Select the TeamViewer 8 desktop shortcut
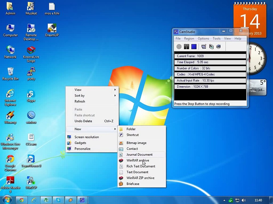Viewport: 273px width, 204px height. click(31, 161)
